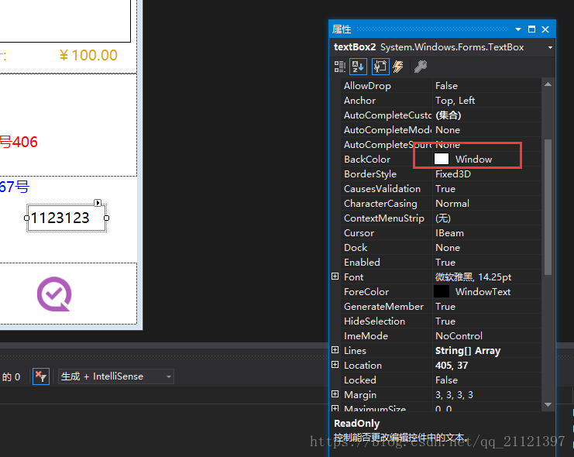
Task: Click the Font value 微软雅黑, 14.25pt
Action: coord(473,277)
